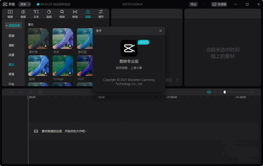Click the preview aspect ratio button

[x=169, y=80]
